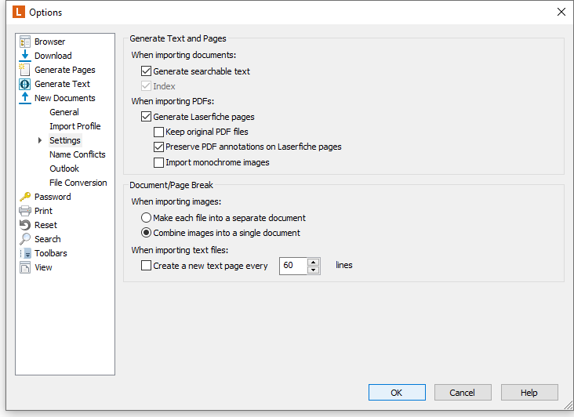This screenshot has height=417, width=574.
Task: Increase lines value with up spinner arrow
Action: point(314,262)
